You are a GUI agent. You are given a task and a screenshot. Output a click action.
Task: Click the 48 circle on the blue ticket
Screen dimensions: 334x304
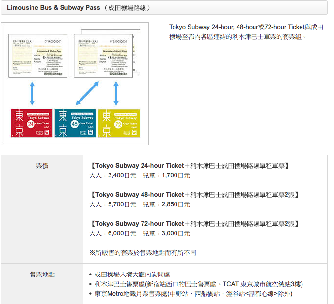pyautogui.click(x=76, y=124)
